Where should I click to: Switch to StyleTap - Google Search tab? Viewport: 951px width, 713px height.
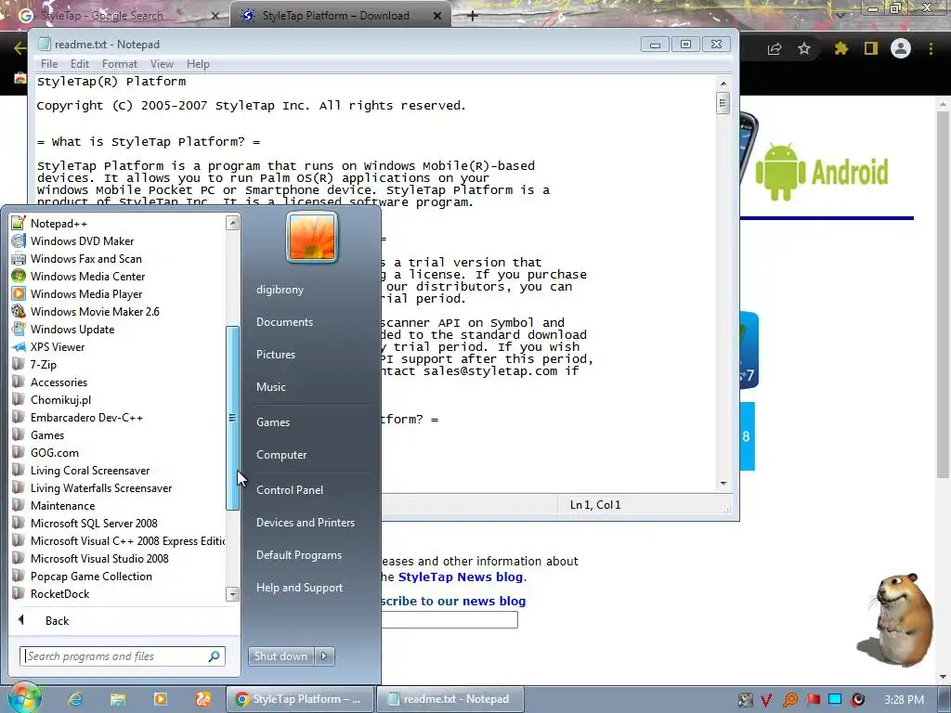point(115,15)
